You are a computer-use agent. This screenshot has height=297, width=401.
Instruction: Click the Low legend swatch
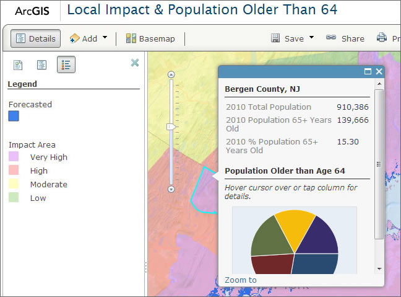click(x=14, y=197)
